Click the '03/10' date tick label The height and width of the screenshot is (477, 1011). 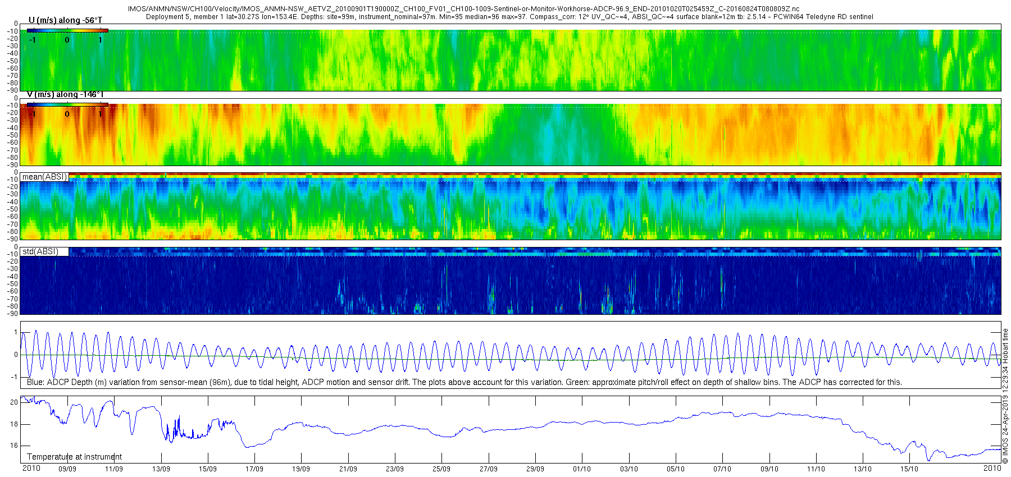pos(629,469)
